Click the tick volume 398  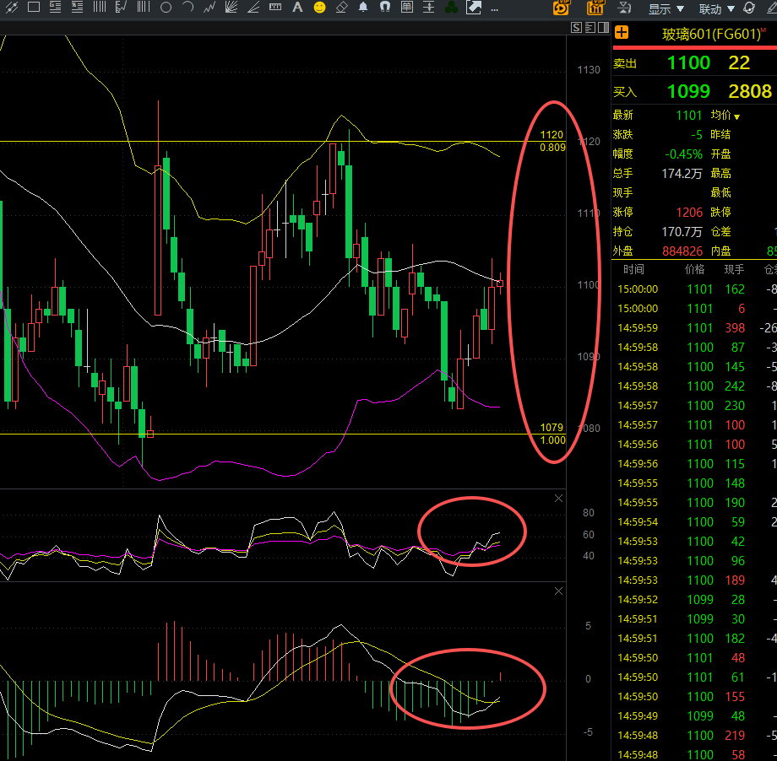735,327
